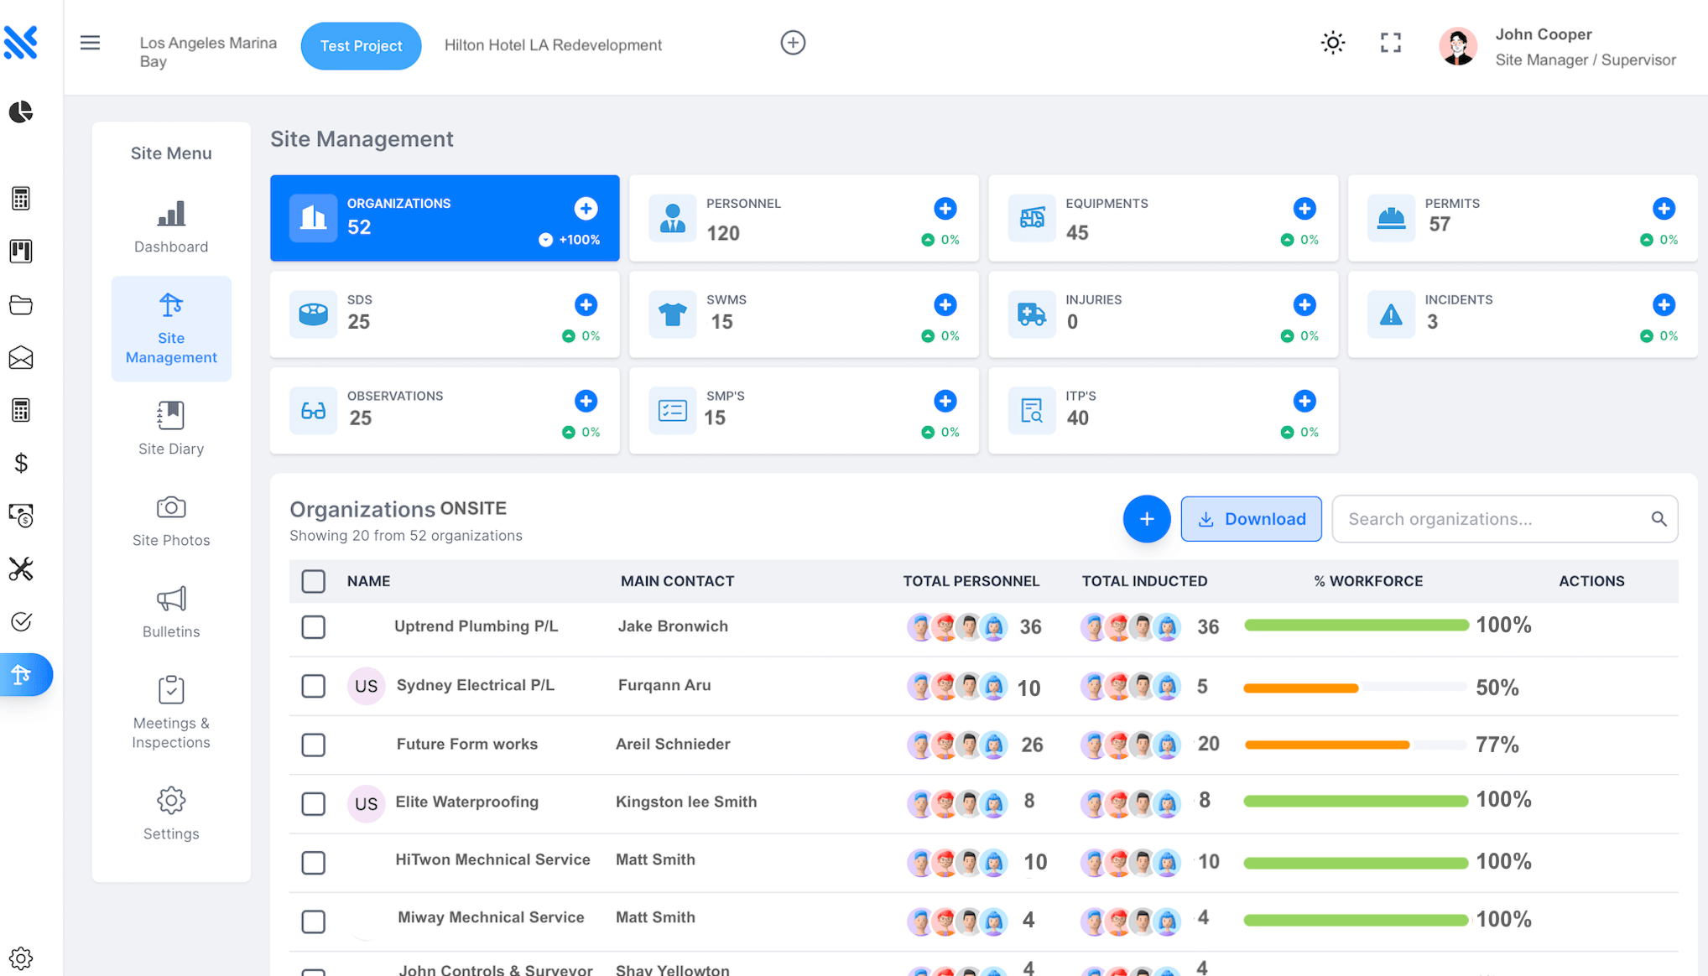Check the Uptrend Plumbing P/L row checkbox
Screen dimensions: 1708x976
click(313, 626)
